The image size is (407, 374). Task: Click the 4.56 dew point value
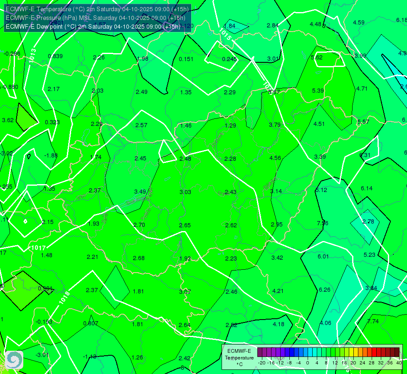tap(275, 158)
